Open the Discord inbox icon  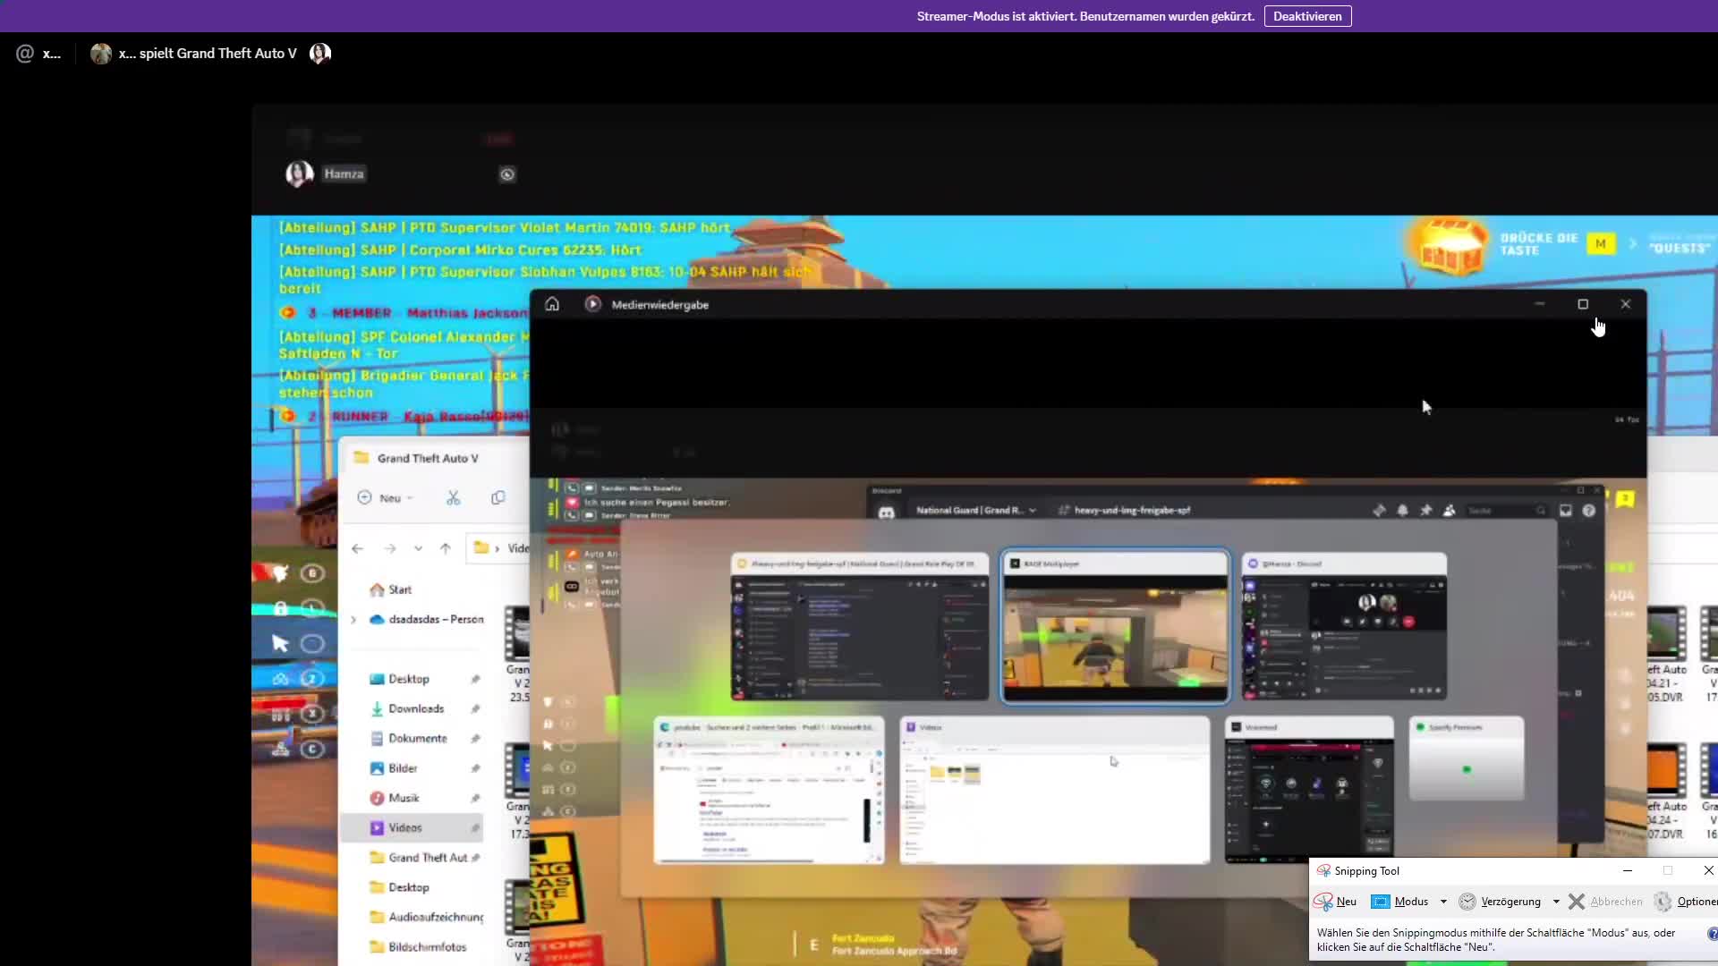[x=1566, y=510]
